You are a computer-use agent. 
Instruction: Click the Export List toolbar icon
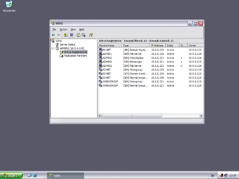pos(84,35)
